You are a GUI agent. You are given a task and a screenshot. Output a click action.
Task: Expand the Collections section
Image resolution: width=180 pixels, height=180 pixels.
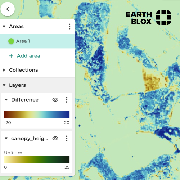[4, 70]
